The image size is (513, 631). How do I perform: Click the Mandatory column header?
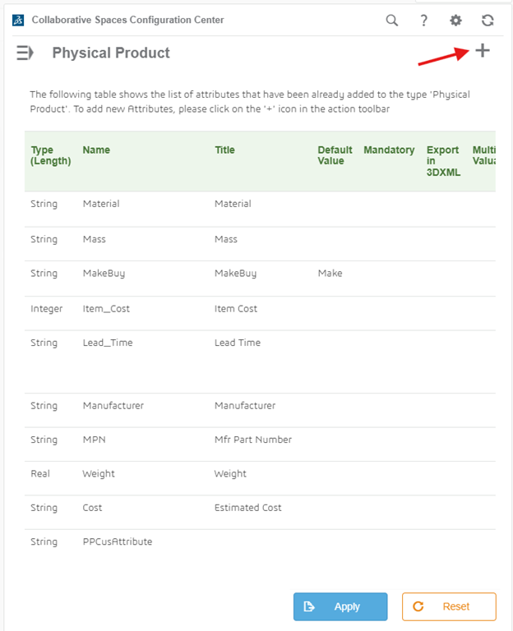[389, 150]
